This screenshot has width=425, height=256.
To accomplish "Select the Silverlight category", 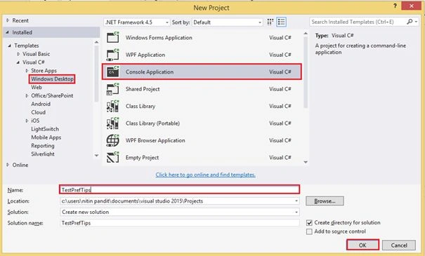I will 43,154.
